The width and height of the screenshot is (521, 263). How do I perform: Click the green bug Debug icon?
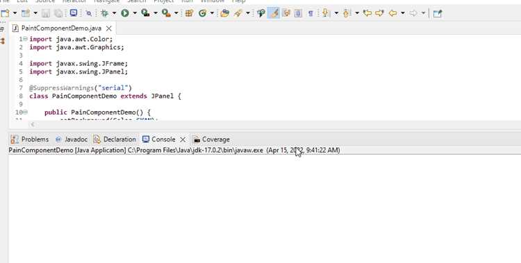(x=105, y=13)
